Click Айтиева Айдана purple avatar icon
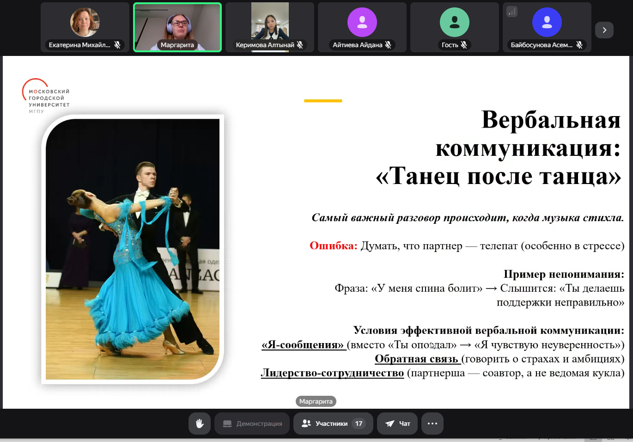 click(x=362, y=22)
